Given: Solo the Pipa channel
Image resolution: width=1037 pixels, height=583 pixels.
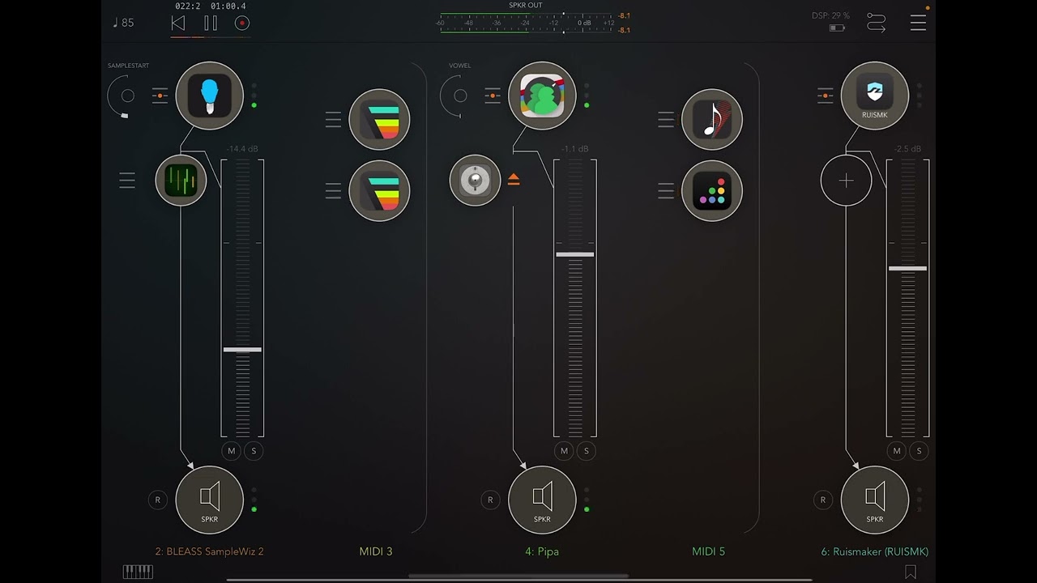Looking at the screenshot, I should [586, 451].
